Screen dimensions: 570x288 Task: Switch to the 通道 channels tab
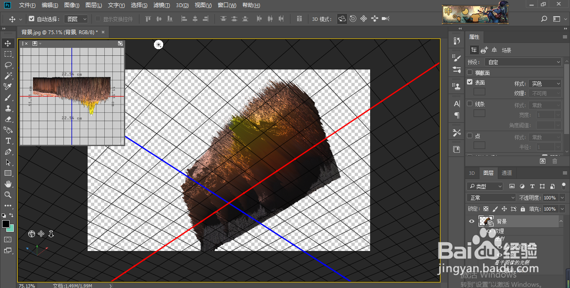[507, 173]
